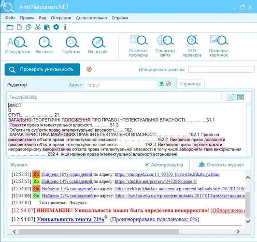The image size is (257, 242).
Task: Select Глубокая check mode
Action: click(71, 45)
